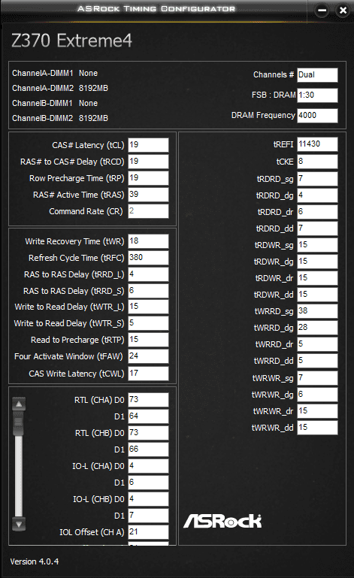Click the DRAM Frequency field

[x=317, y=116]
